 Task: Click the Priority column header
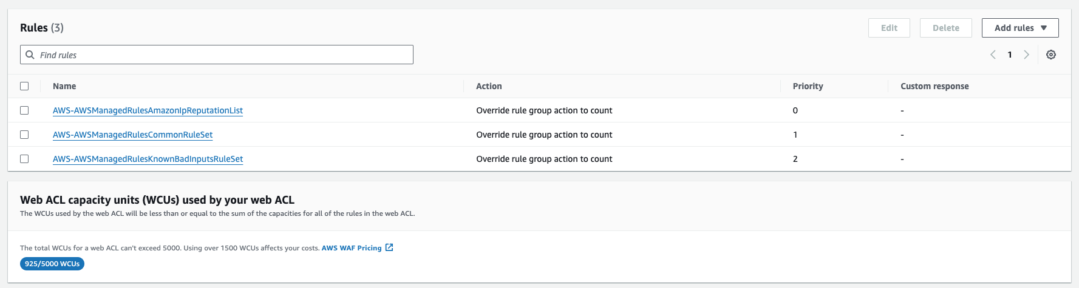tap(808, 86)
